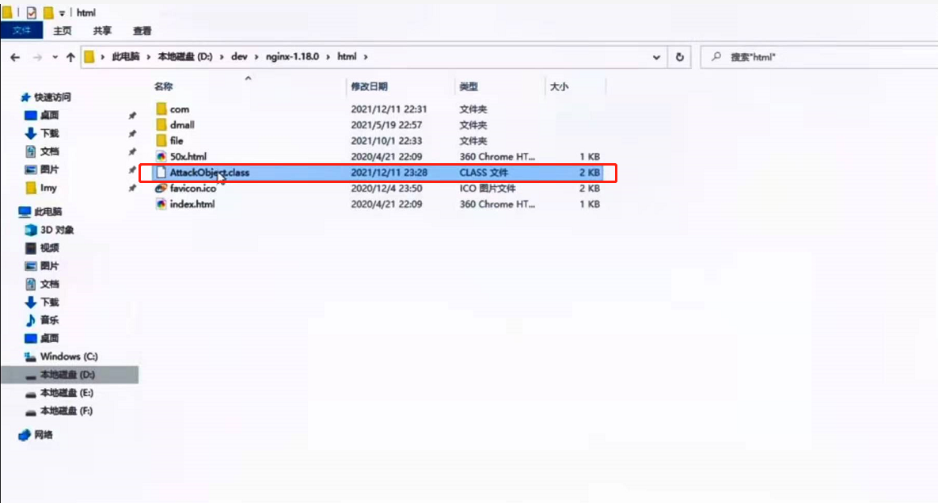The width and height of the screenshot is (938, 503).
Task: Click the back navigation arrow
Action: coord(16,56)
